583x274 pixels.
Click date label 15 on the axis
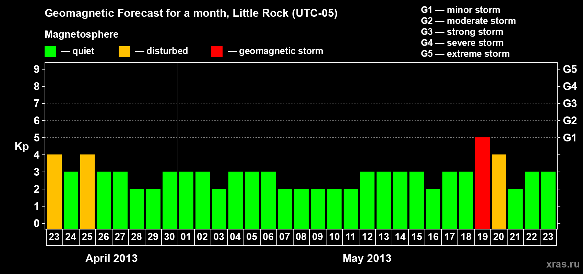click(x=417, y=237)
